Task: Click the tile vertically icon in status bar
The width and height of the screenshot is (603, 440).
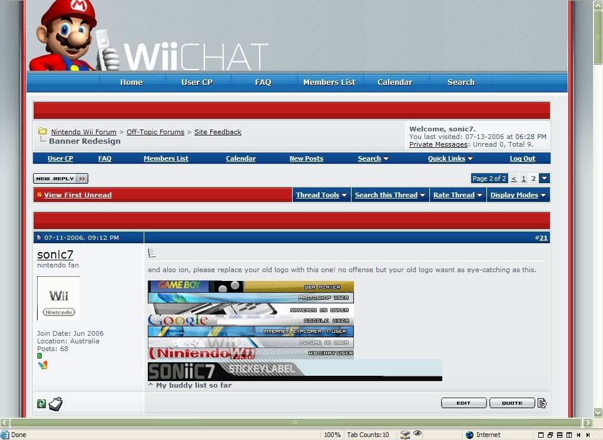Action: tap(569, 435)
